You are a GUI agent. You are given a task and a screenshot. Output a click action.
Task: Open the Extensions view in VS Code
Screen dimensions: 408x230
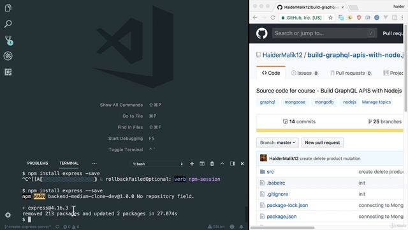click(x=8, y=72)
